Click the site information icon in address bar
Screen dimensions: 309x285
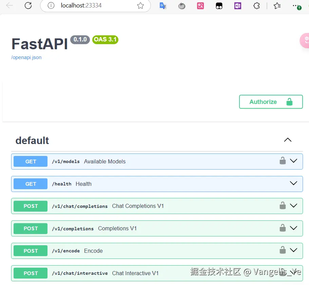coord(51,5)
